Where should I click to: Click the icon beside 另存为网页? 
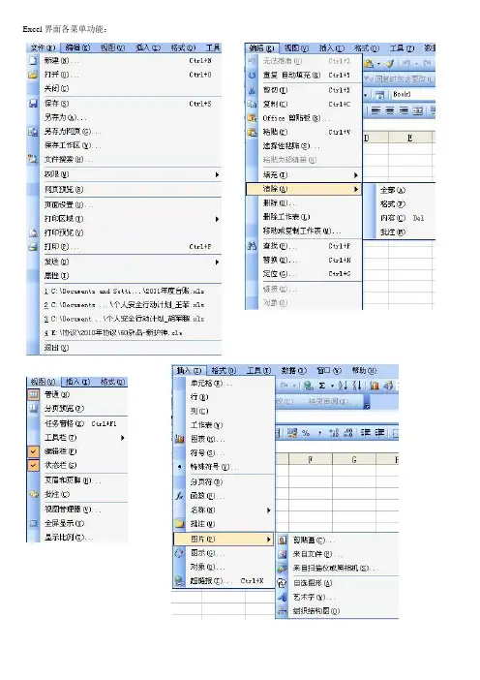click(33, 132)
